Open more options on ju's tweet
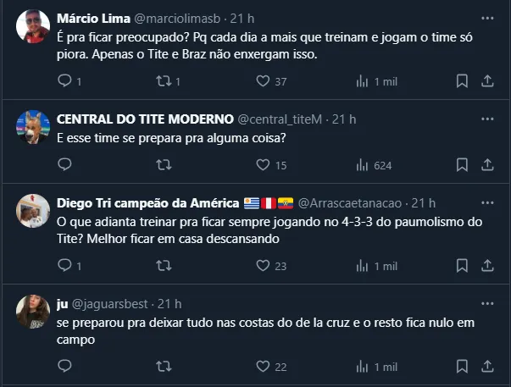The image size is (511, 387). [x=486, y=303]
